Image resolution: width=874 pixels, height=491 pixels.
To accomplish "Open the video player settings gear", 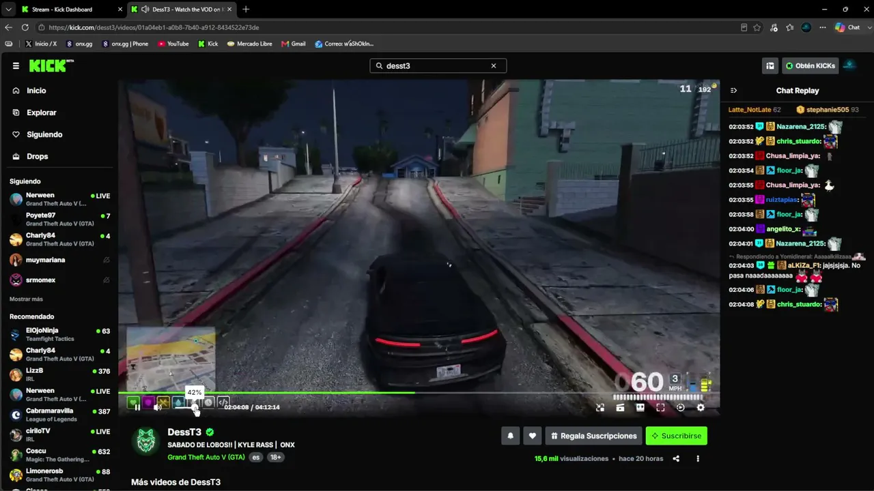I will point(701,407).
